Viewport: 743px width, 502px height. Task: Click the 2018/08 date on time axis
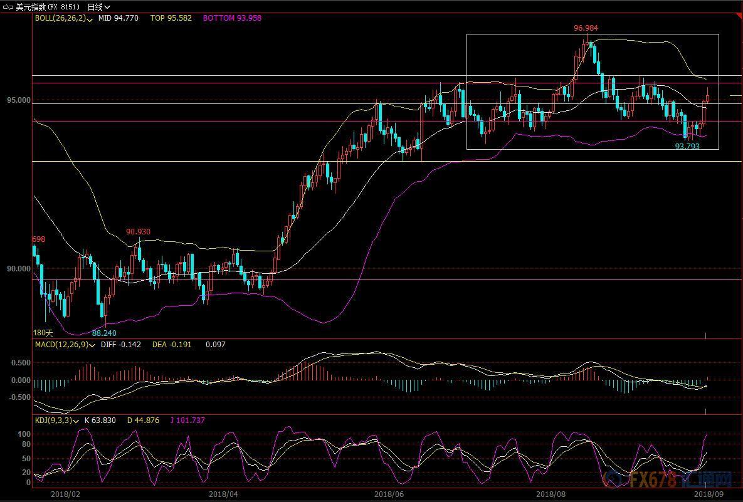552,494
